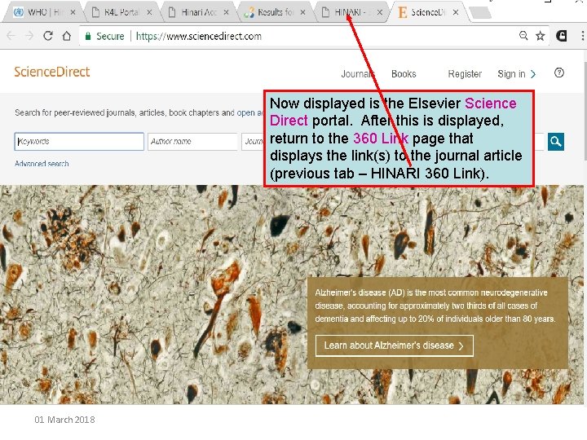Open the Journals menu link
Image resolution: width=587 pixels, height=440 pixels.
click(x=358, y=73)
